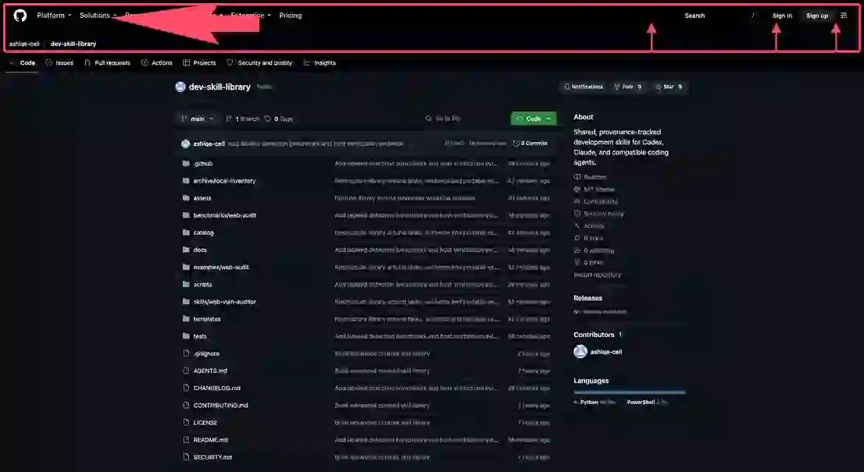
Task: Click the Languages color bar
Action: [630, 392]
